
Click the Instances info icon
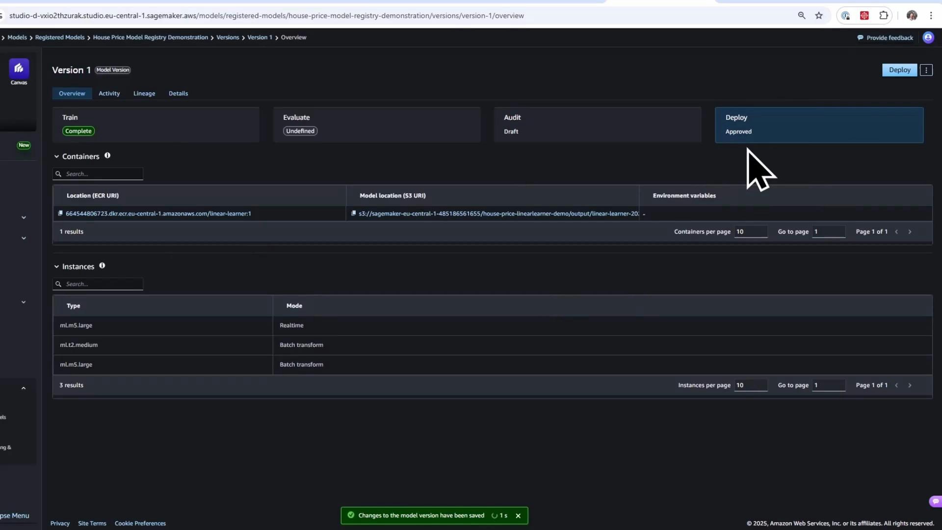(102, 265)
